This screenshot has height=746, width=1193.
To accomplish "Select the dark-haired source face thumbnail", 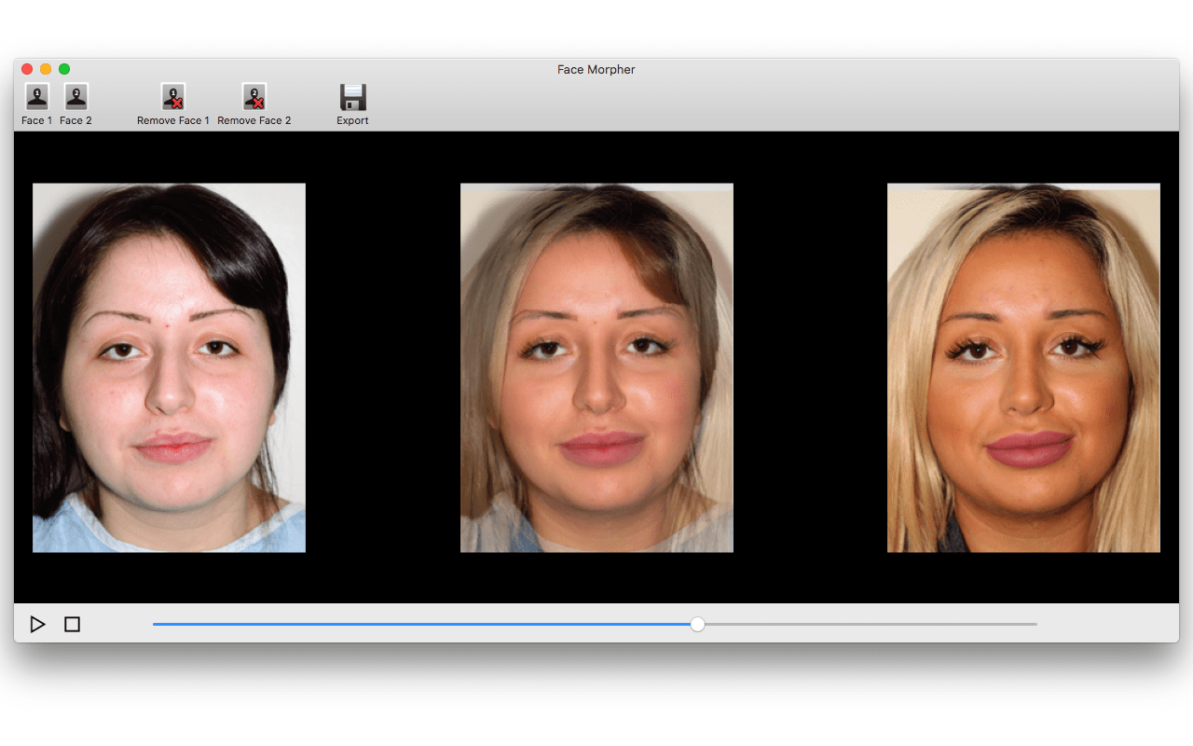I will (169, 367).
